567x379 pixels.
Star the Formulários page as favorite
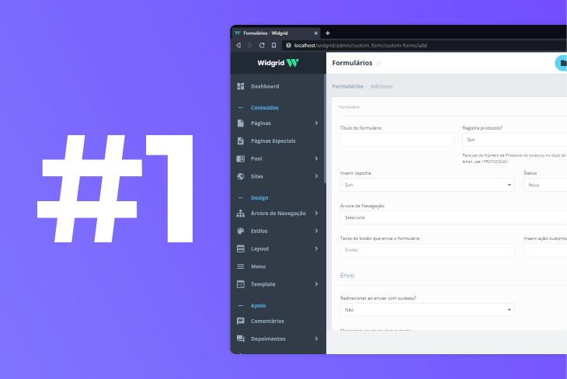tap(379, 63)
